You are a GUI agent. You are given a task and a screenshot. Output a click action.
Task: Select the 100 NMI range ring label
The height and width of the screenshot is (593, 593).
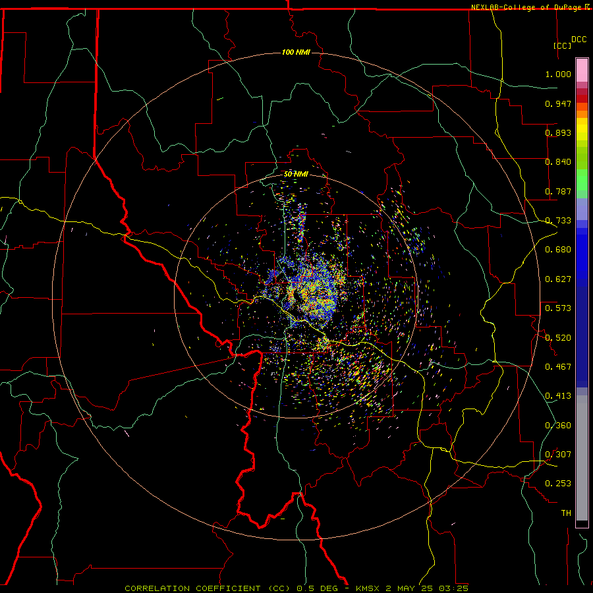296,52
